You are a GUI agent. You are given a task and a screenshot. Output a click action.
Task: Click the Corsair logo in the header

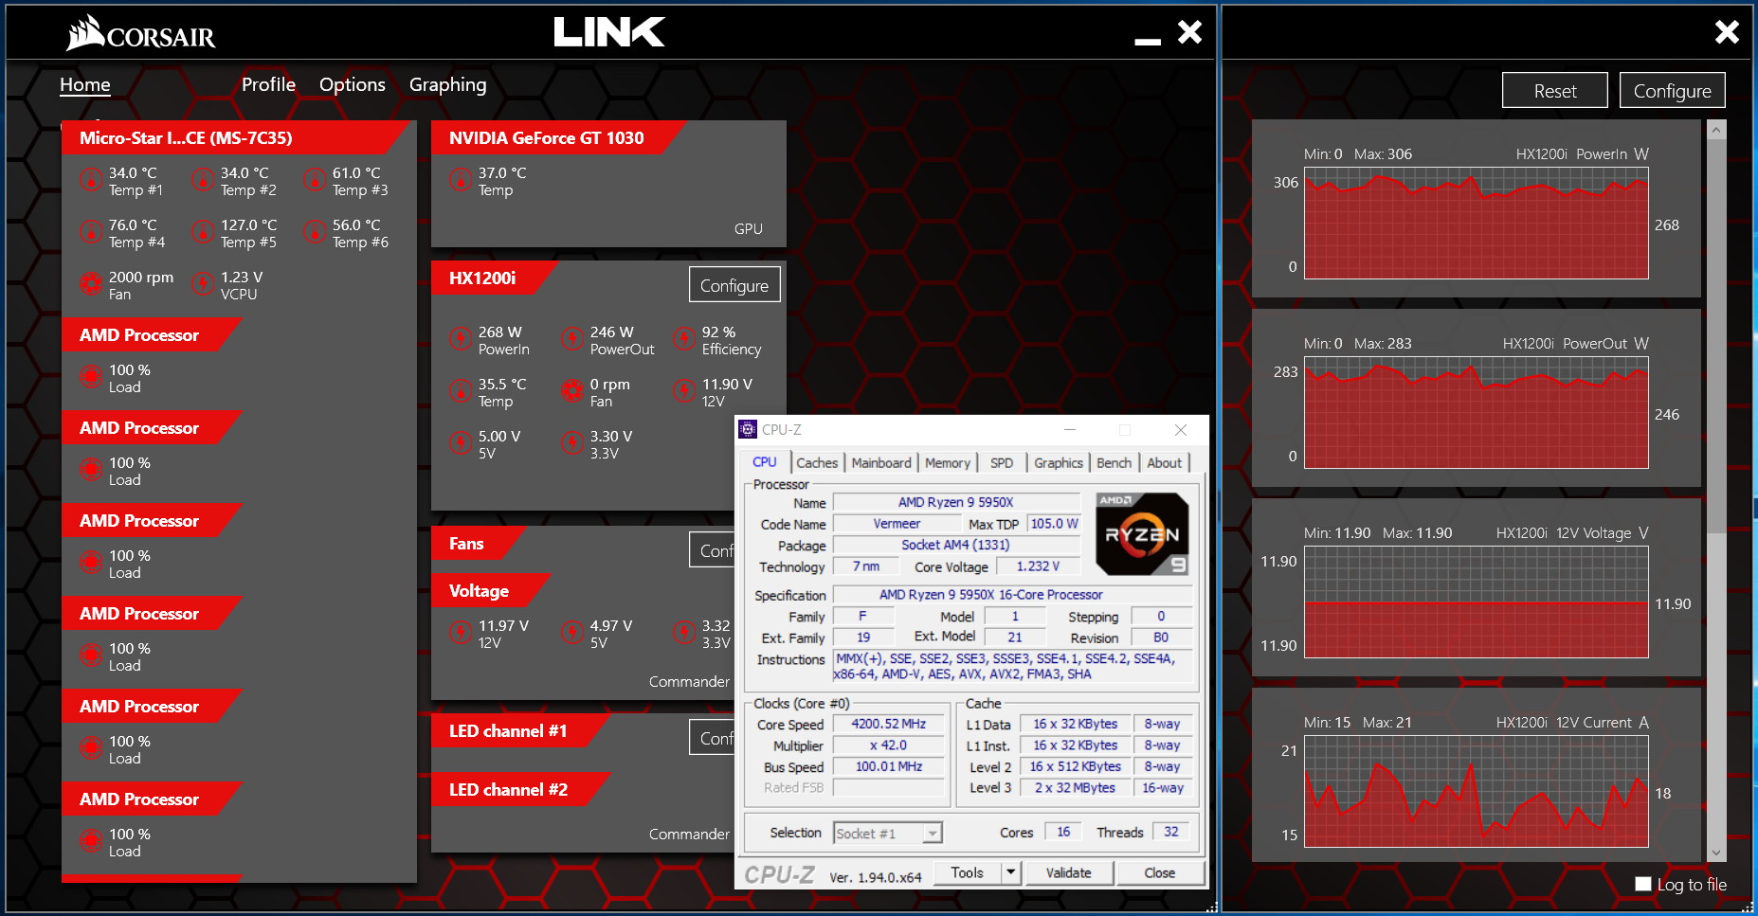coord(141,33)
